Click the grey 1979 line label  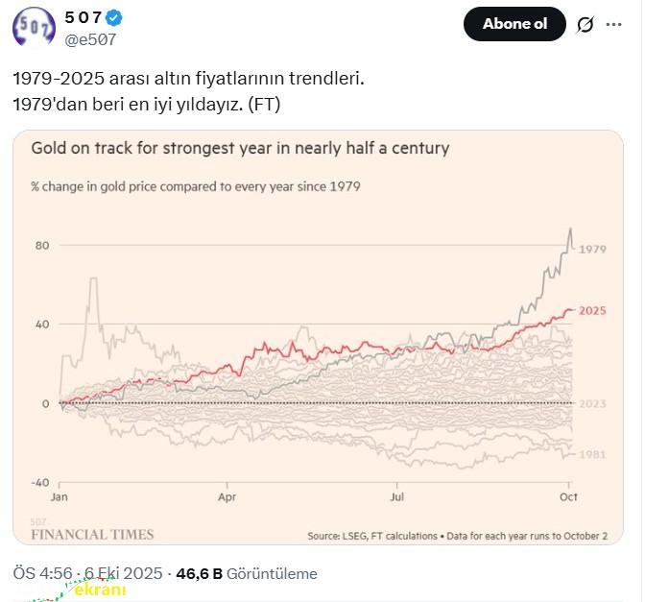tap(593, 249)
